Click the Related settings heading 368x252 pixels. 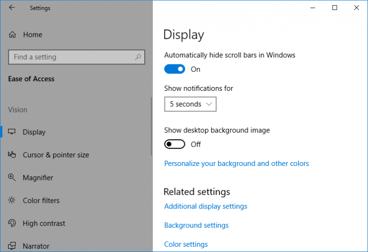(196, 192)
